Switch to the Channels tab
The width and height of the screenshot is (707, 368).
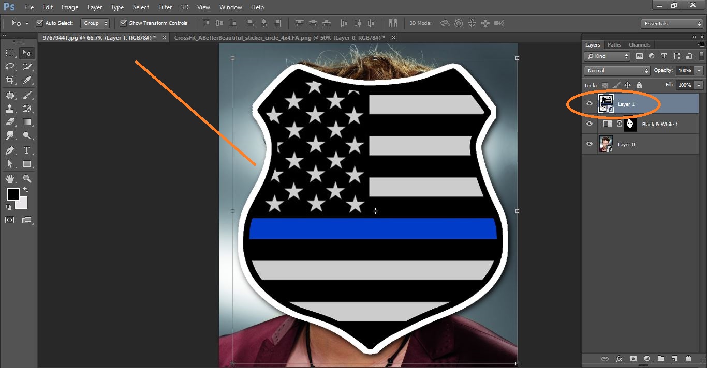click(x=639, y=44)
